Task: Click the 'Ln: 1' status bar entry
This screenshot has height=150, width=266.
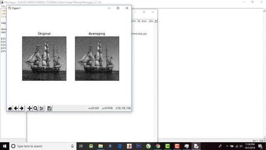Action: (x=255, y=140)
